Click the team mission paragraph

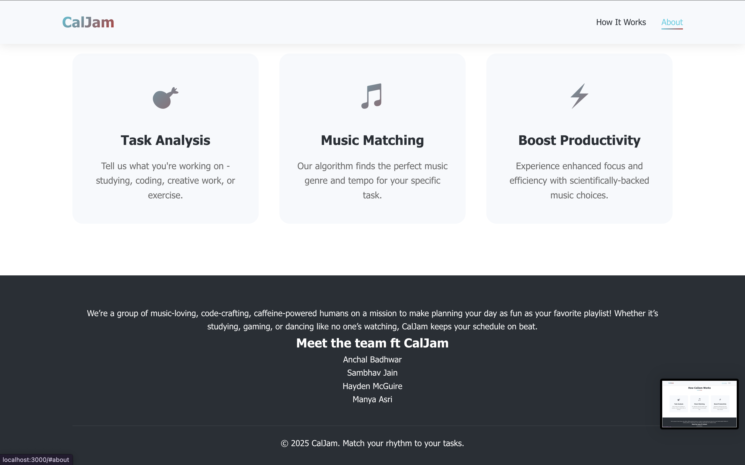372,320
